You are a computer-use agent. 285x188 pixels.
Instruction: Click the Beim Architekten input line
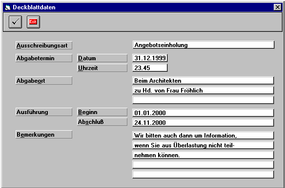[x=203, y=81]
